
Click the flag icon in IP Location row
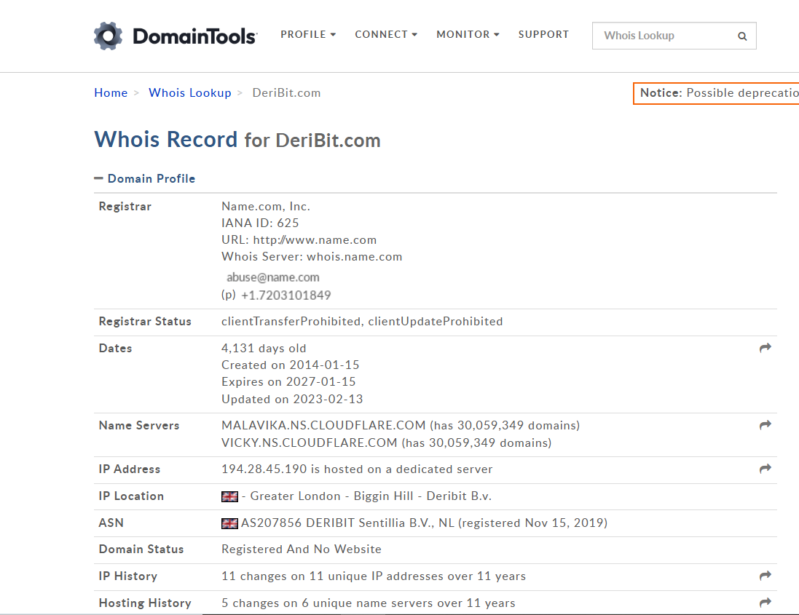click(x=229, y=497)
